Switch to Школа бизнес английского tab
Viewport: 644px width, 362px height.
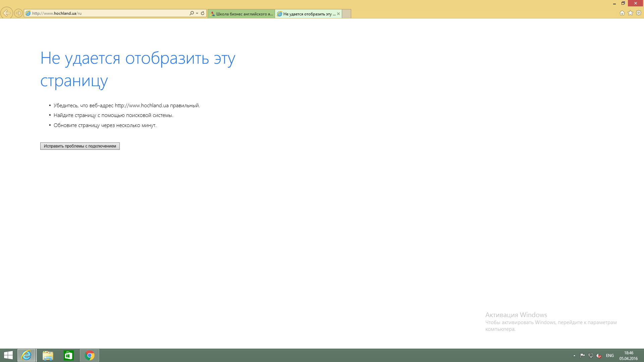click(x=241, y=14)
